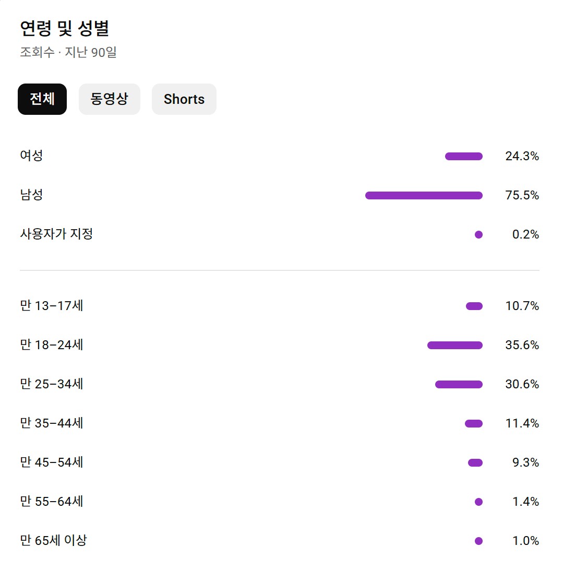575x570 pixels.
Task: Switch to the 동영상 tab
Action: tap(109, 99)
